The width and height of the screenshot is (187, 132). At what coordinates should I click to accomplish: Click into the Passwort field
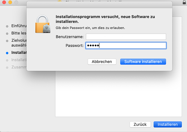pyautogui.click(x=126, y=46)
